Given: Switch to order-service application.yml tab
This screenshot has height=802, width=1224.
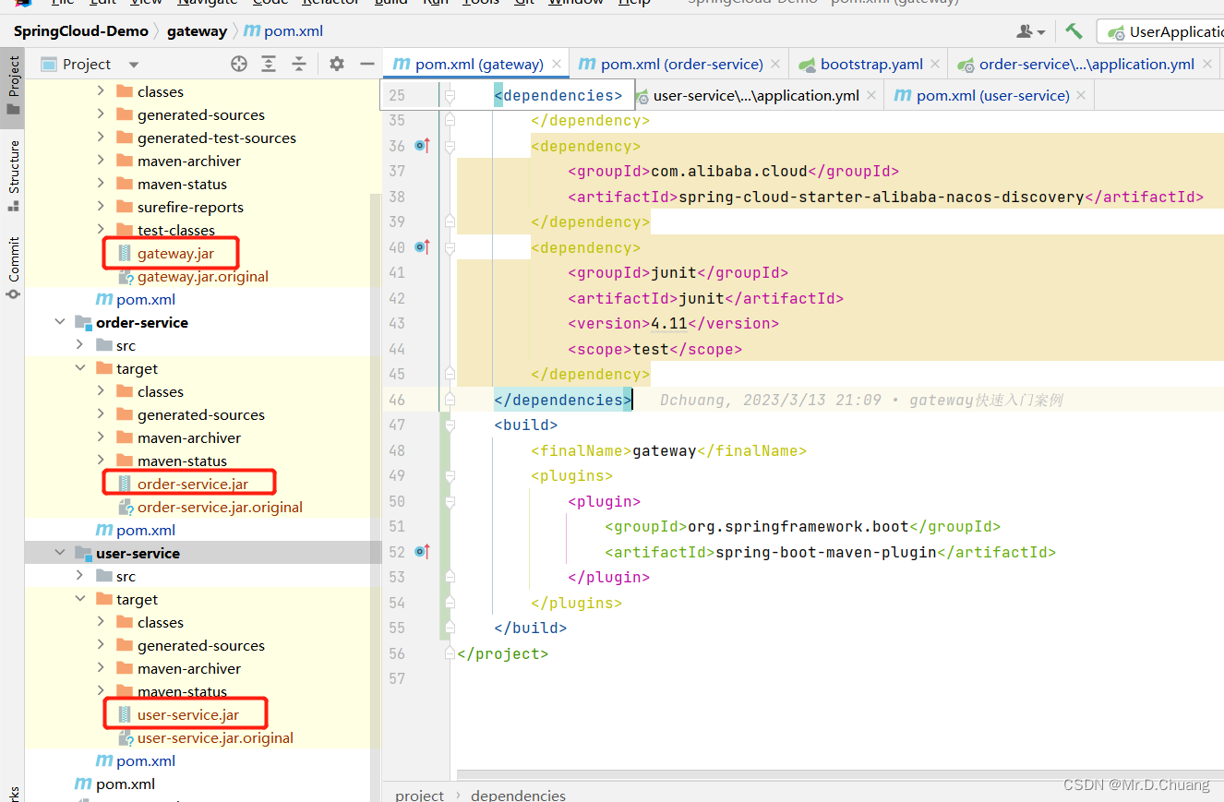Looking at the screenshot, I should [1086, 65].
